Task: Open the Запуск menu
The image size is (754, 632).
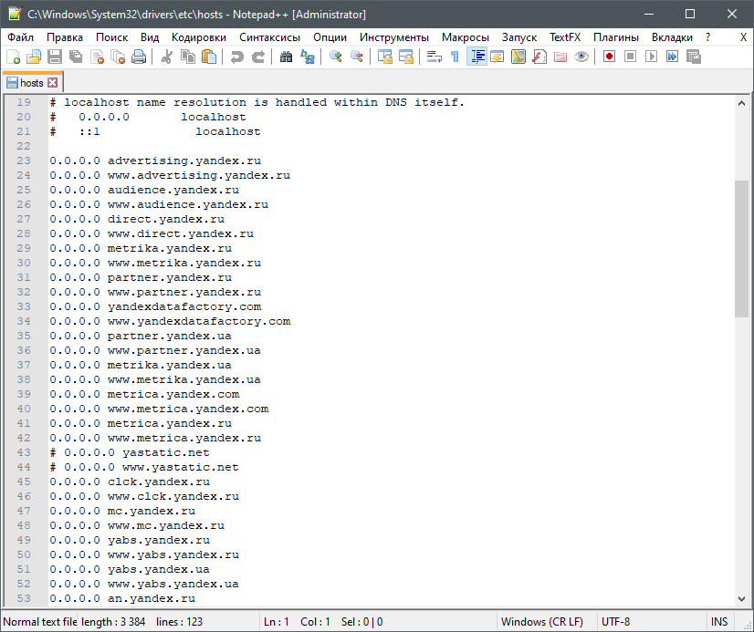Action: tap(518, 37)
